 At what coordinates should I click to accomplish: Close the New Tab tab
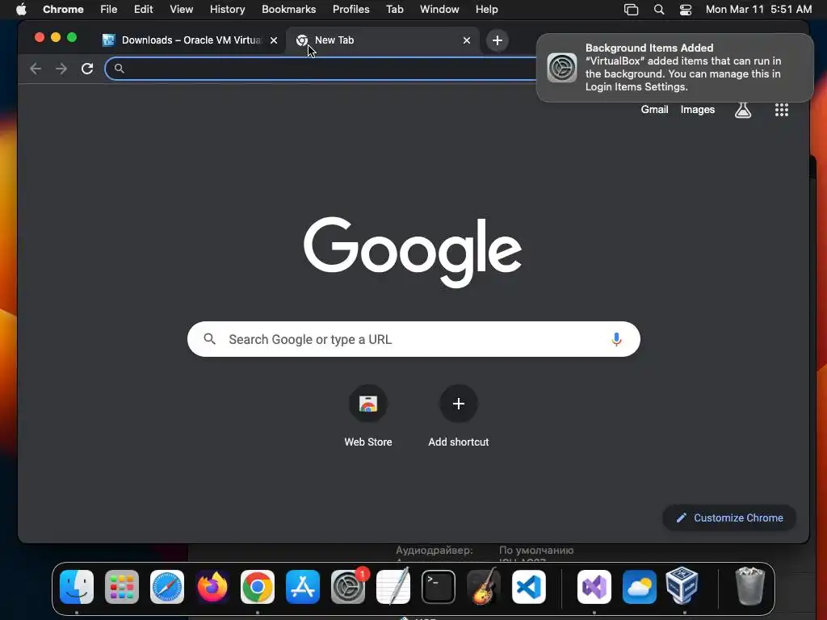pos(466,40)
